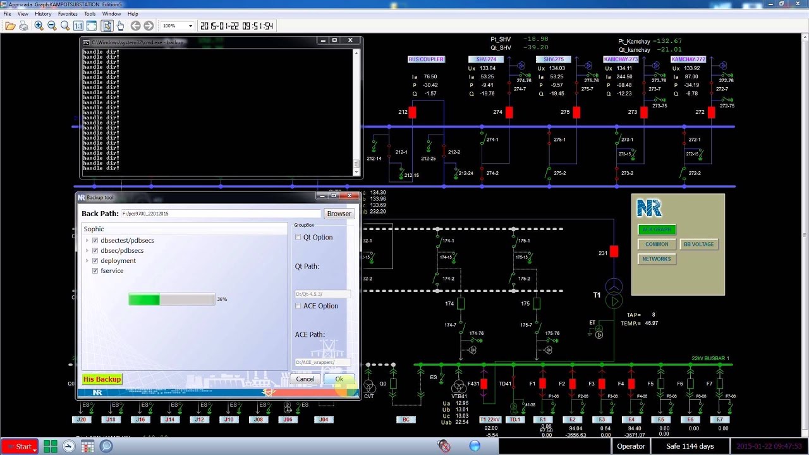Viewport: 809px width, 455px height.
Task: Open the Start button dropdown
Action: coord(35,449)
